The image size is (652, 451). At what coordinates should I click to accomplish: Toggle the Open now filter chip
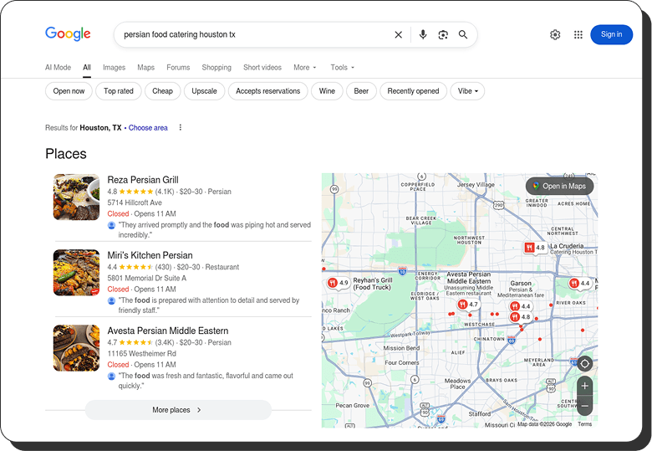click(x=69, y=91)
